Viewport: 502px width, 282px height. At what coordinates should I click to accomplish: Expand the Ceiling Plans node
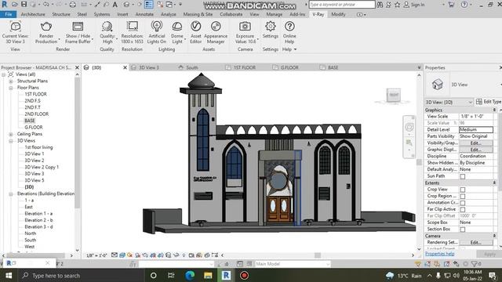[11, 134]
